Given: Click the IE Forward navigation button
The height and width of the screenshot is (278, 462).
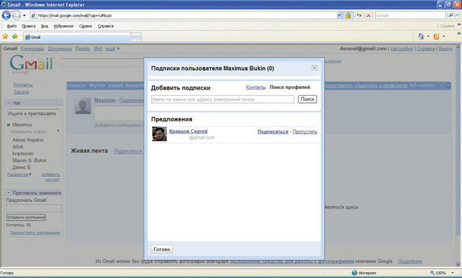Looking at the screenshot, I should pyautogui.click(x=17, y=15).
